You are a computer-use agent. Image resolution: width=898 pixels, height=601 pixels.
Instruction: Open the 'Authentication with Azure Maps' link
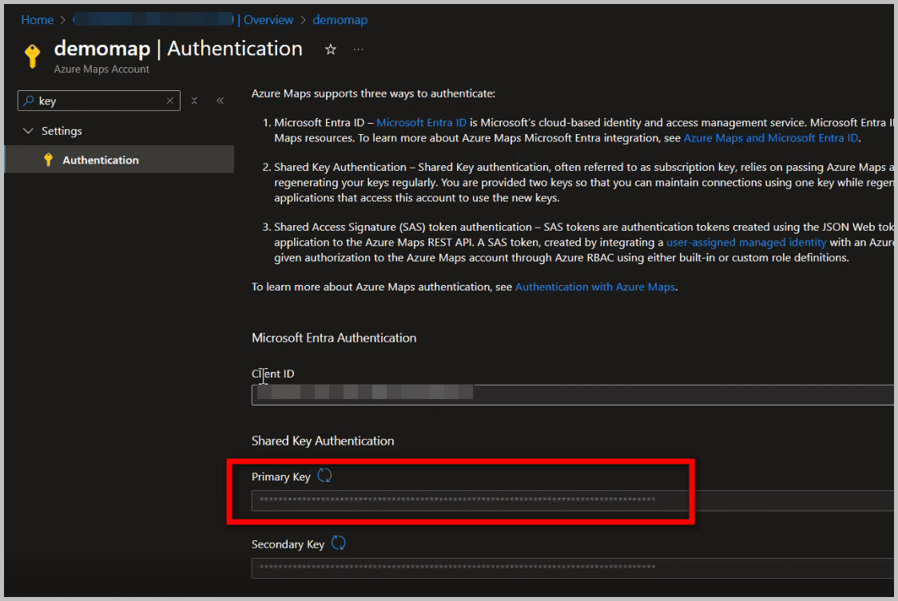(594, 286)
